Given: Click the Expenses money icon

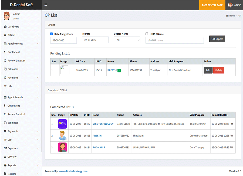Looking at the screenshot, I should pos(5,148).
